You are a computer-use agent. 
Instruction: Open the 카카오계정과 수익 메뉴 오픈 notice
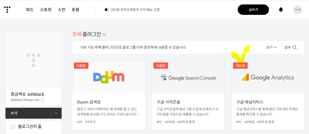click(135, 9)
